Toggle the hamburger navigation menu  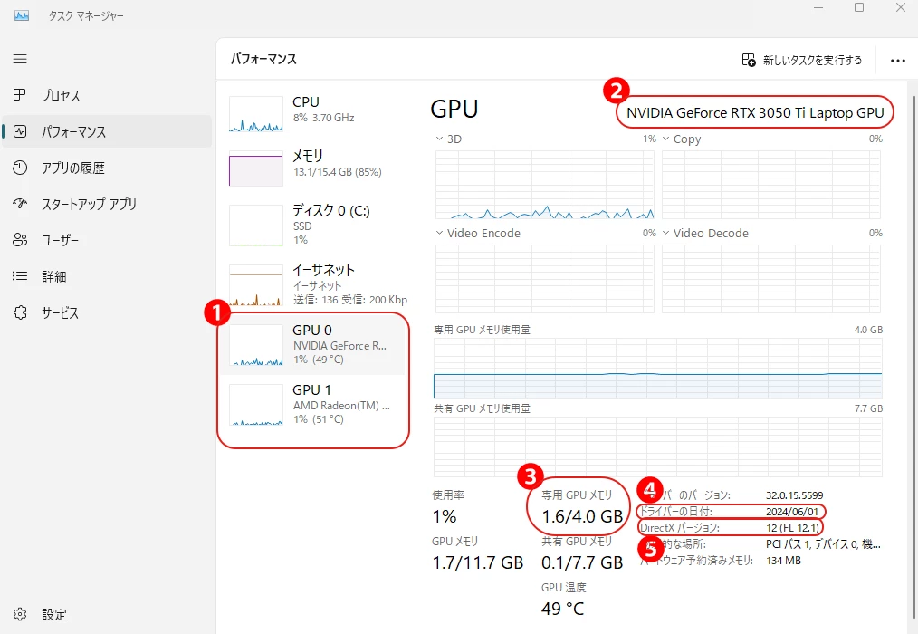20,59
